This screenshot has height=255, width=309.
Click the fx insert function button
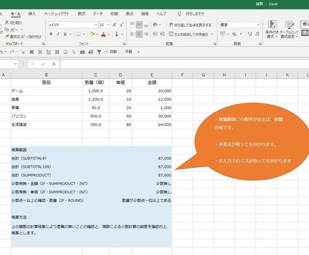pos(54,64)
